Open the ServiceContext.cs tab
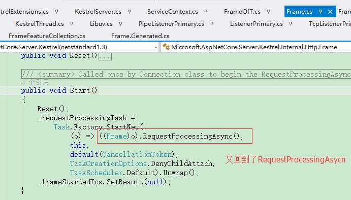This screenshot has width=351, height=200. 173,11
